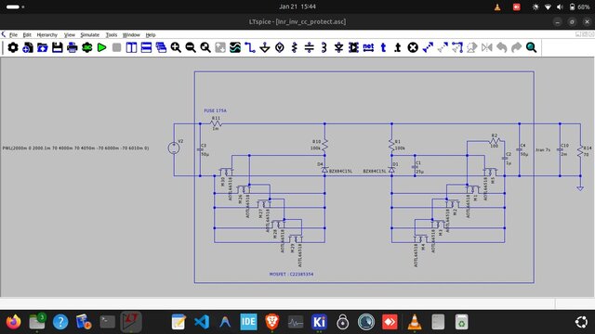Viewport: 595px width, 334px height.
Task: Open the component chip library icon
Action: (353, 47)
